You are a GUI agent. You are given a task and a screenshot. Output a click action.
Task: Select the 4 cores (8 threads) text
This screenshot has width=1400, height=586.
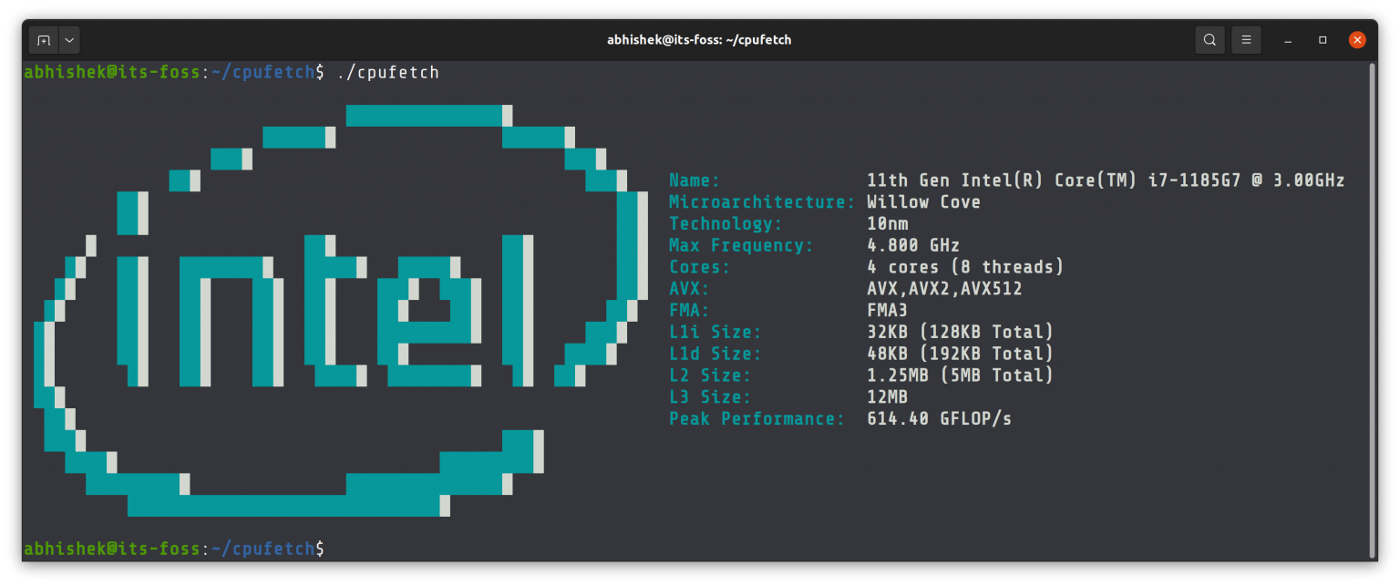click(965, 266)
